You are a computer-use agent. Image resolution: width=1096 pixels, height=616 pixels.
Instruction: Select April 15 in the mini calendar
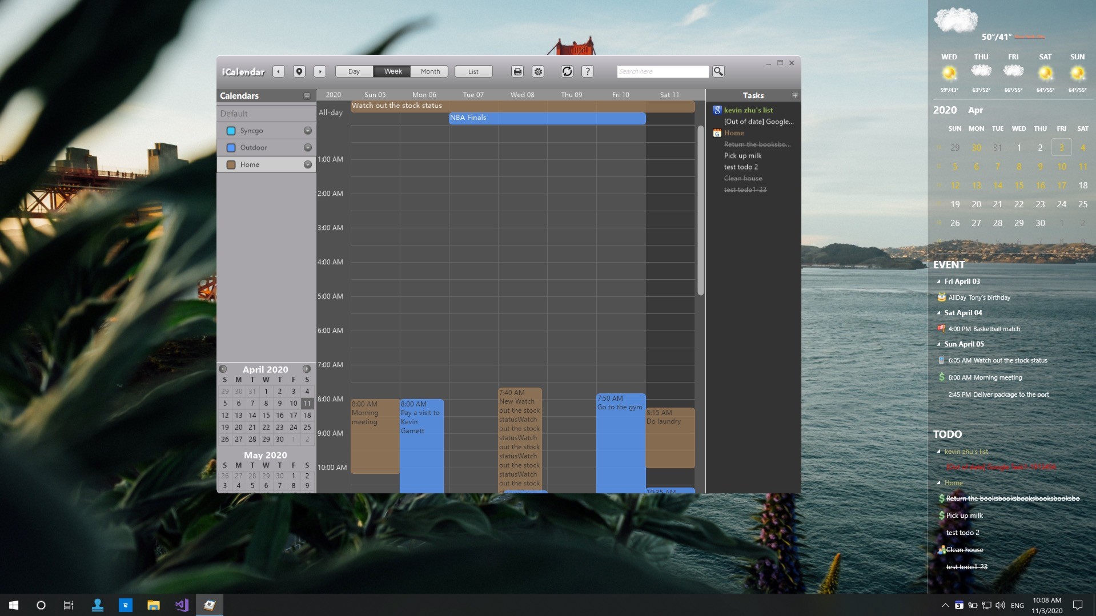pos(266,415)
